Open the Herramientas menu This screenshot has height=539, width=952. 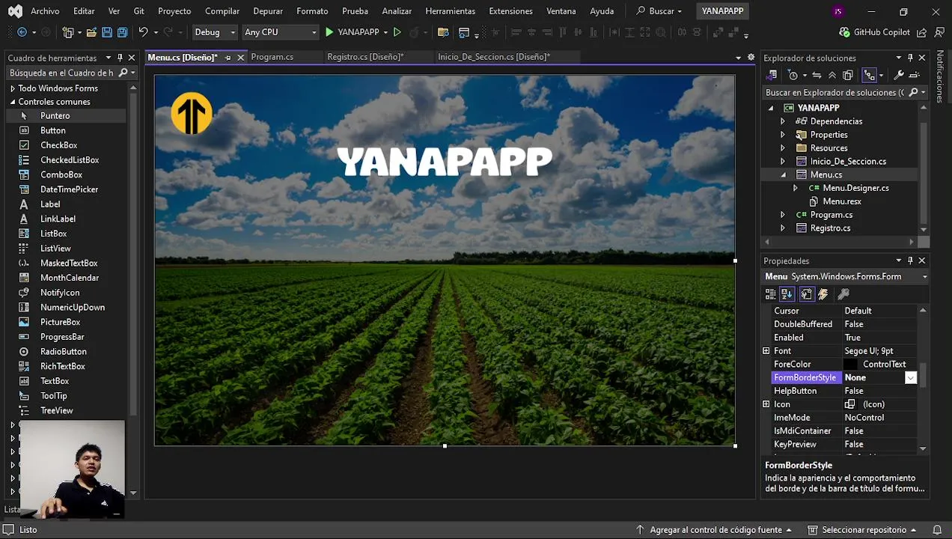[450, 11]
